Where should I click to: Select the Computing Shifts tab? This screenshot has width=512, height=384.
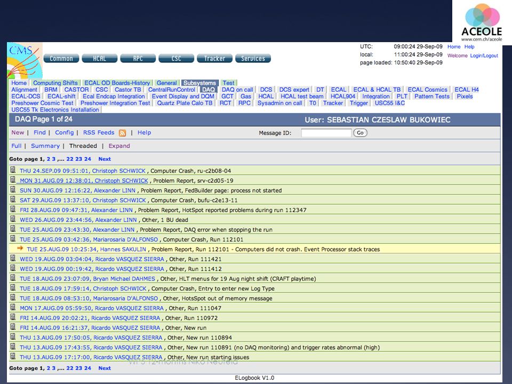pyautogui.click(x=55, y=83)
